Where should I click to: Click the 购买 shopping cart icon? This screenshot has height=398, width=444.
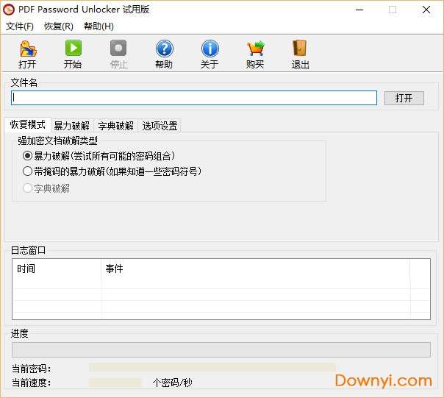255,49
